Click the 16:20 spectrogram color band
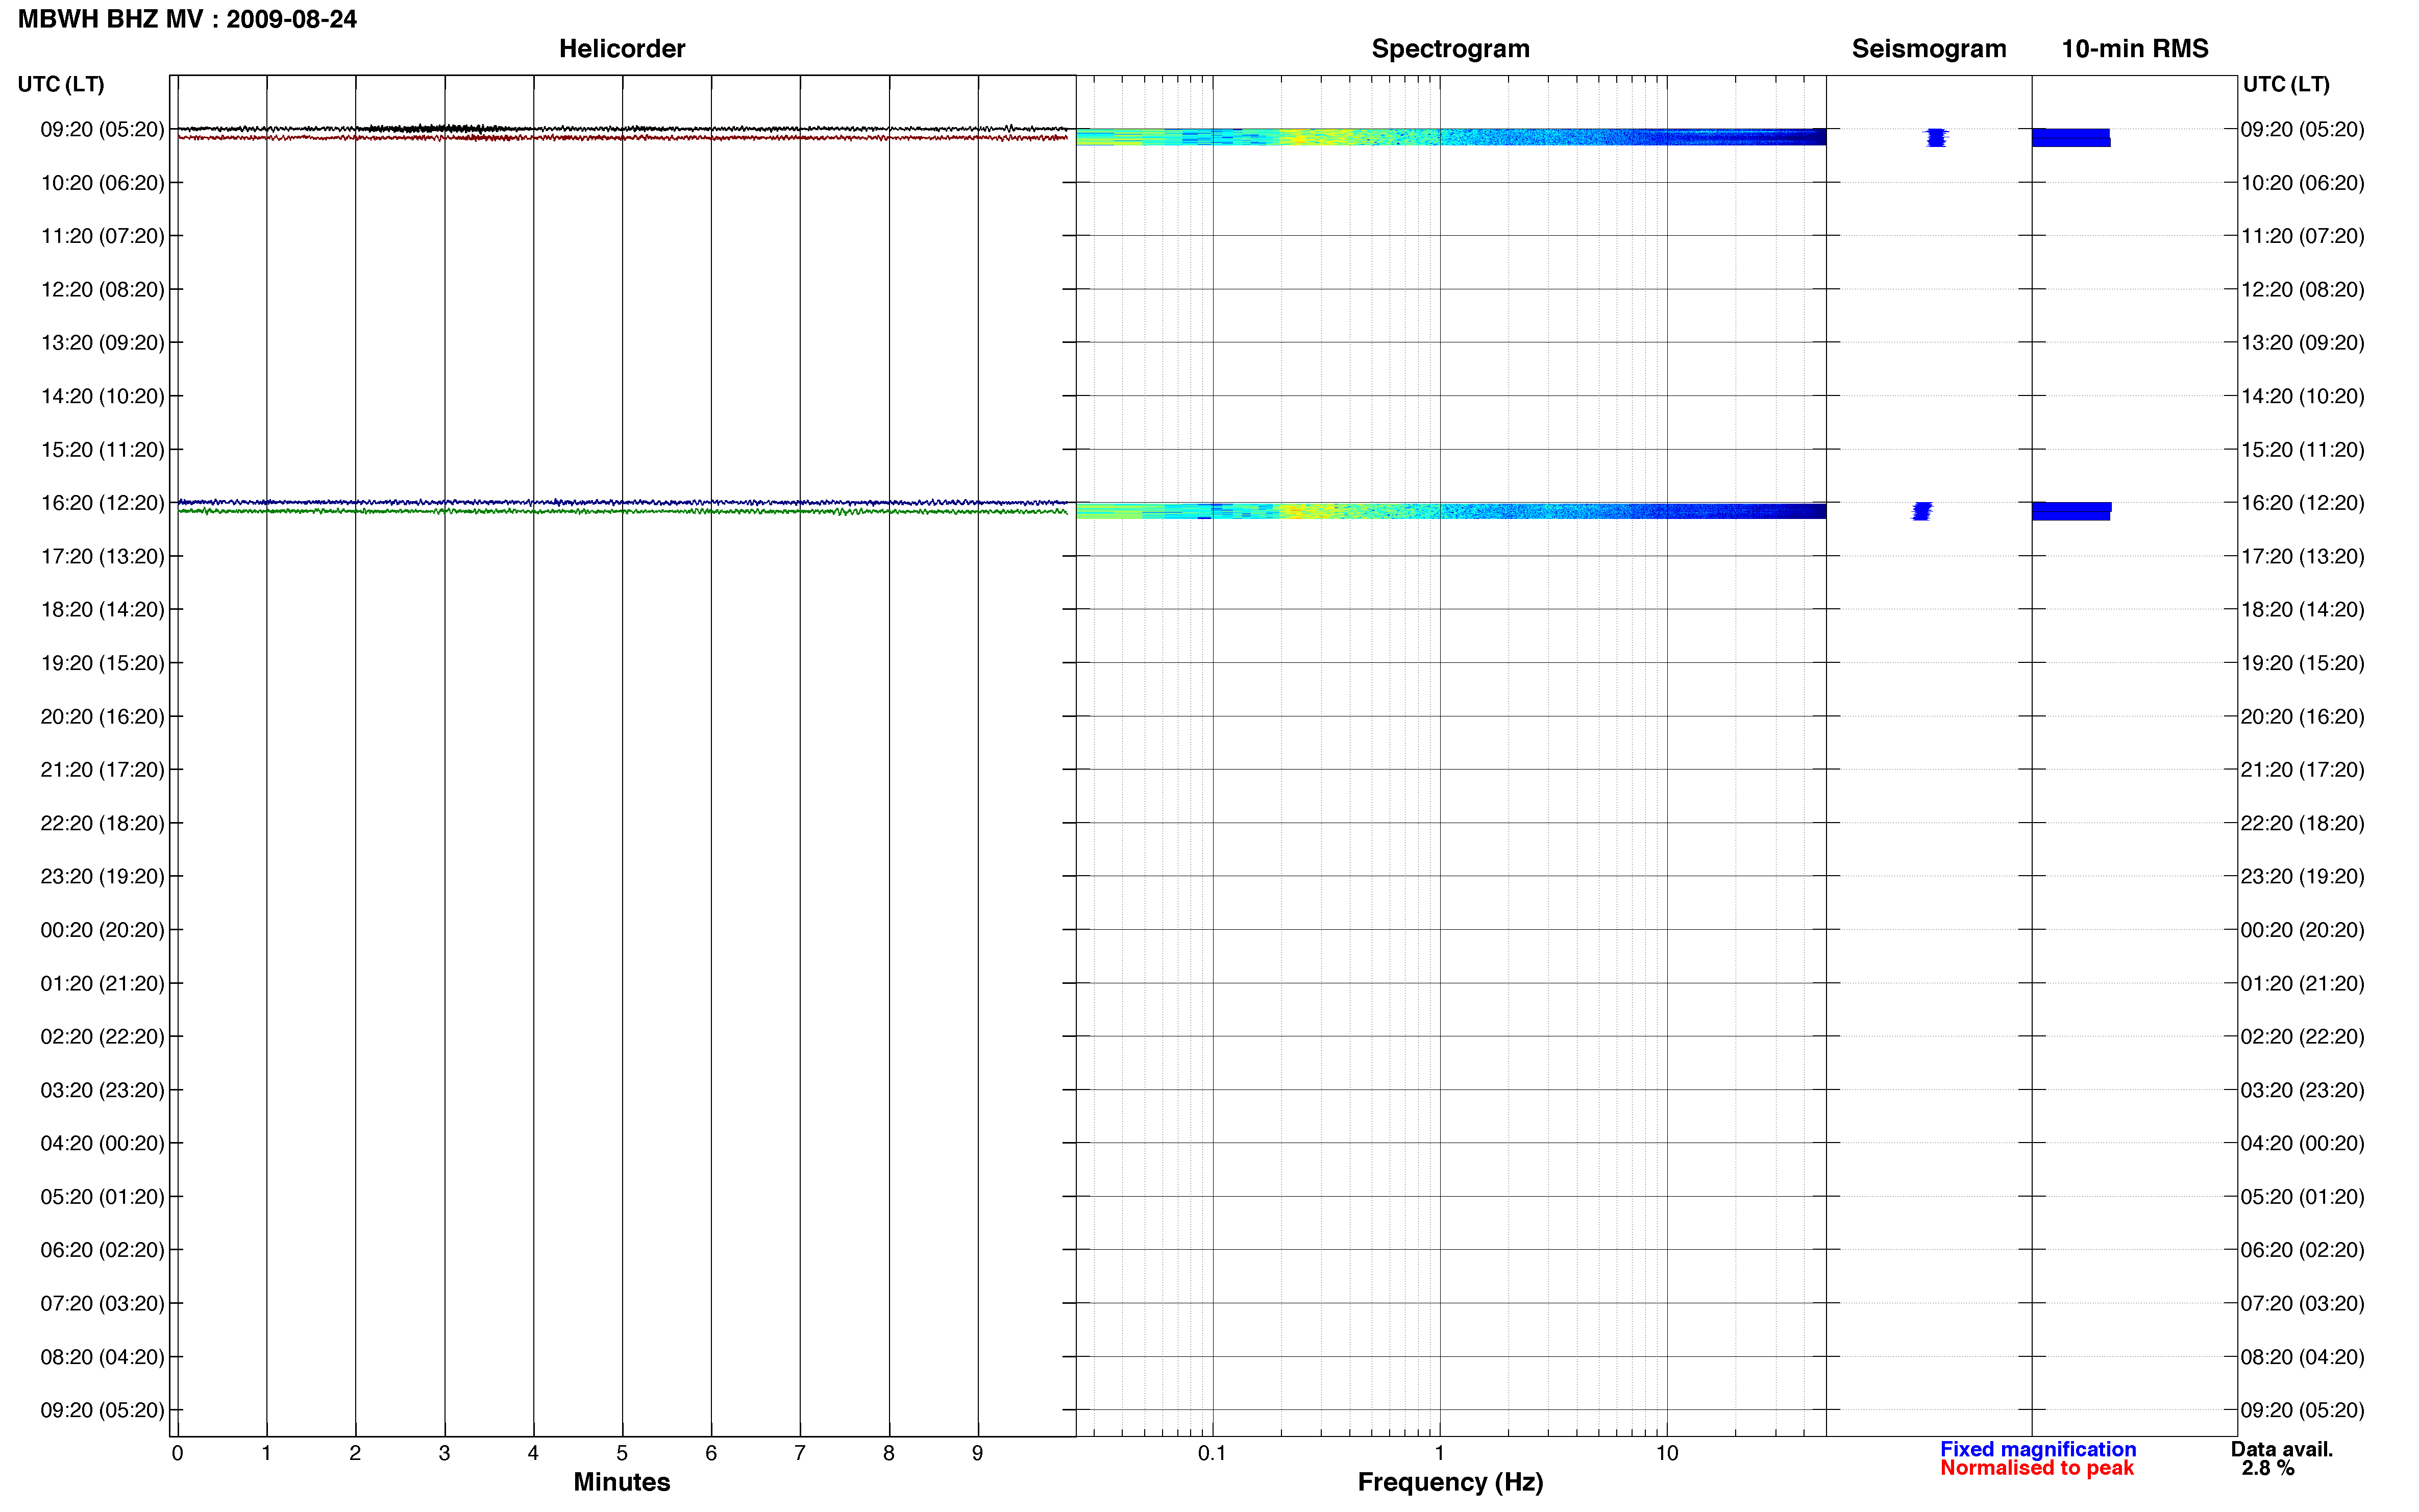2419x1512 pixels. pyautogui.click(x=1450, y=511)
